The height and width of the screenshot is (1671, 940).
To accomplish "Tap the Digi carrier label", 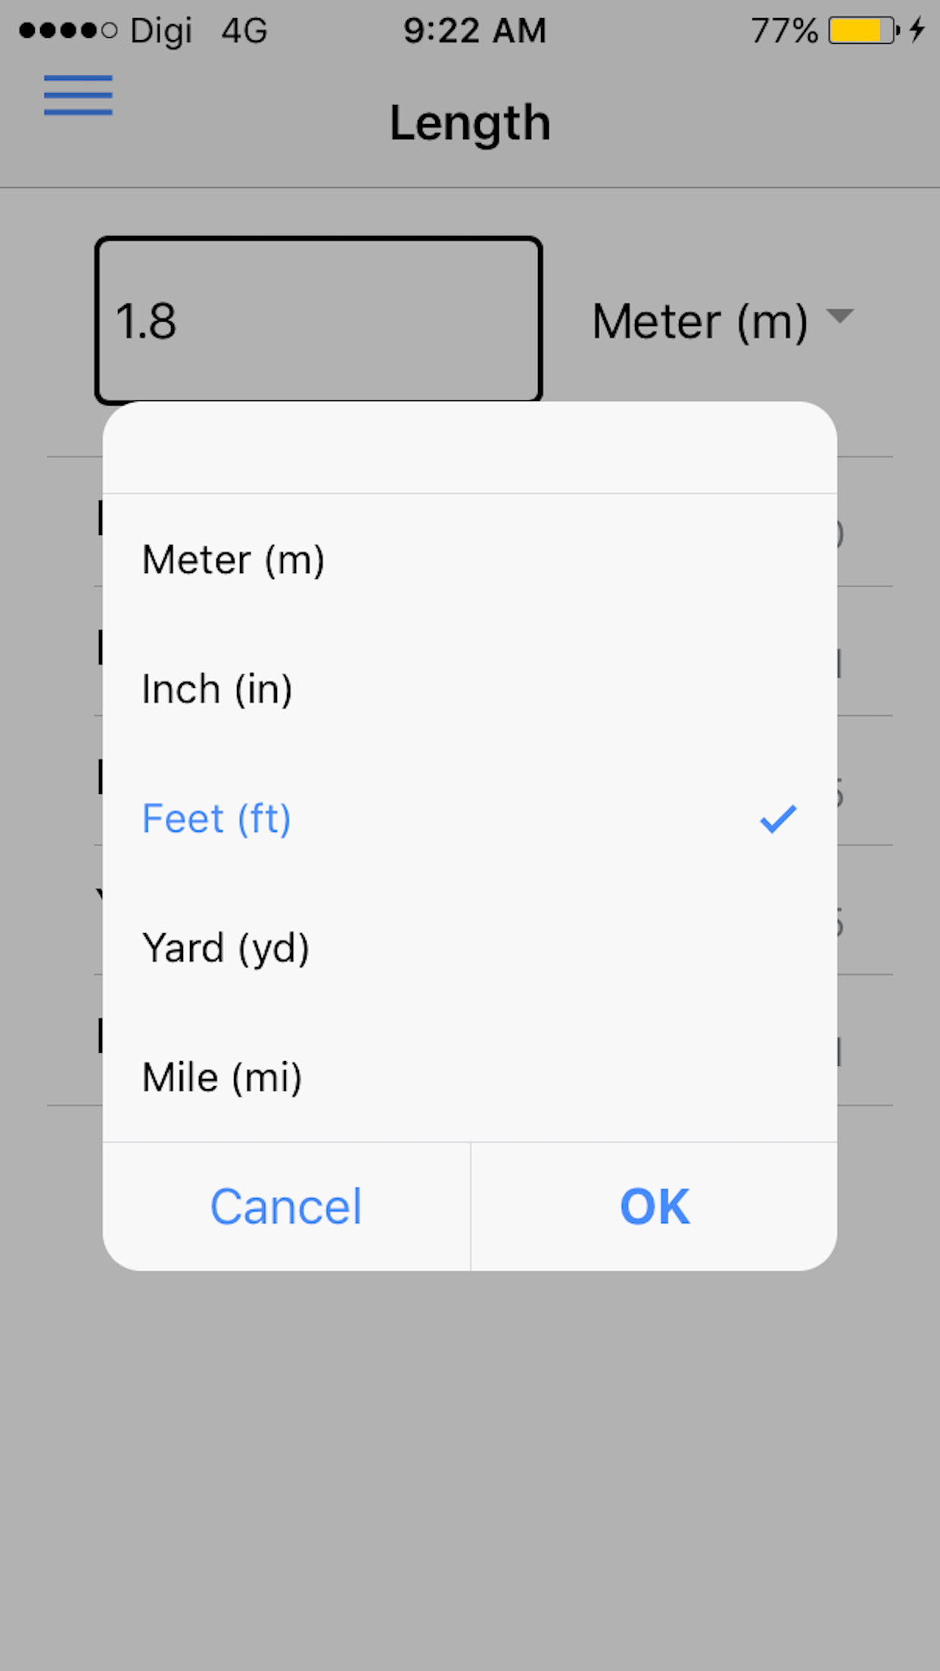I will tap(160, 31).
